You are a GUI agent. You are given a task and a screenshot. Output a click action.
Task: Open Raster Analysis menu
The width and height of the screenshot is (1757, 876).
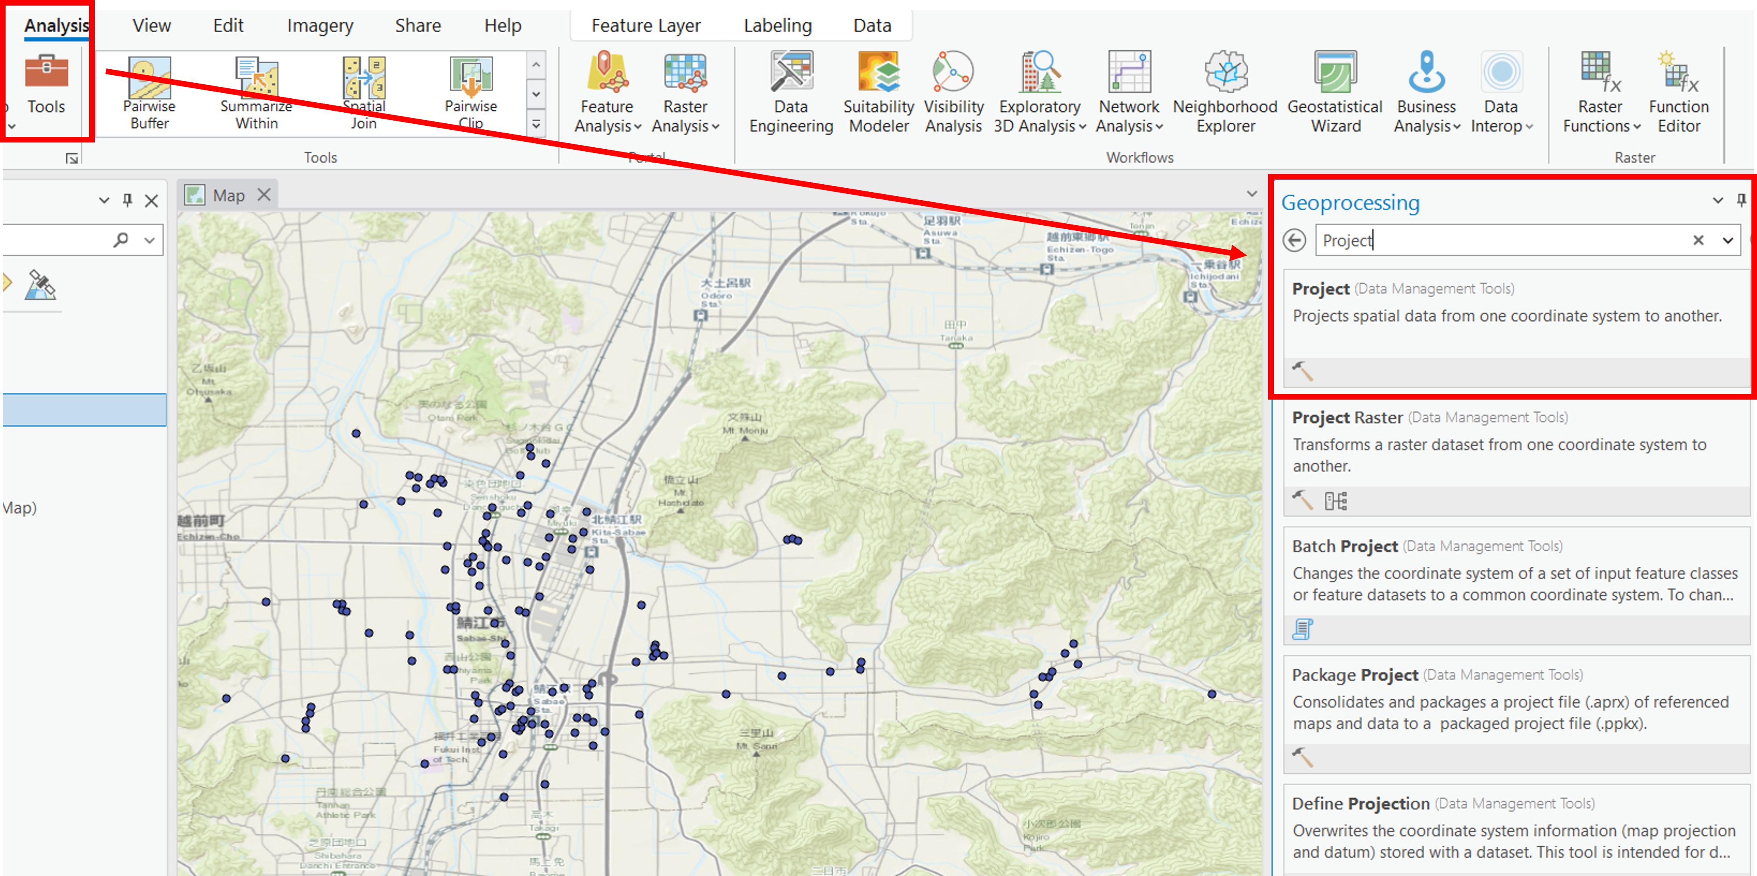[x=685, y=92]
